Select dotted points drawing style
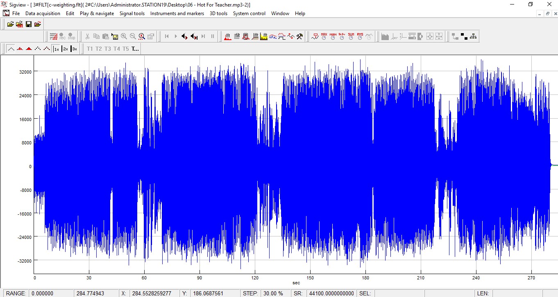558x297 pixels. click(x=38, y=49)
